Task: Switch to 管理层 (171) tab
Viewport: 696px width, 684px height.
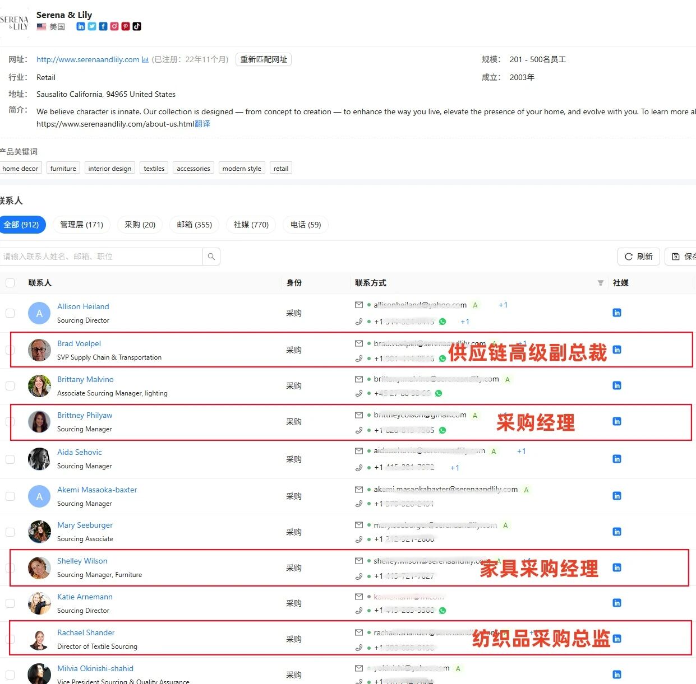Action: [82, 225]
